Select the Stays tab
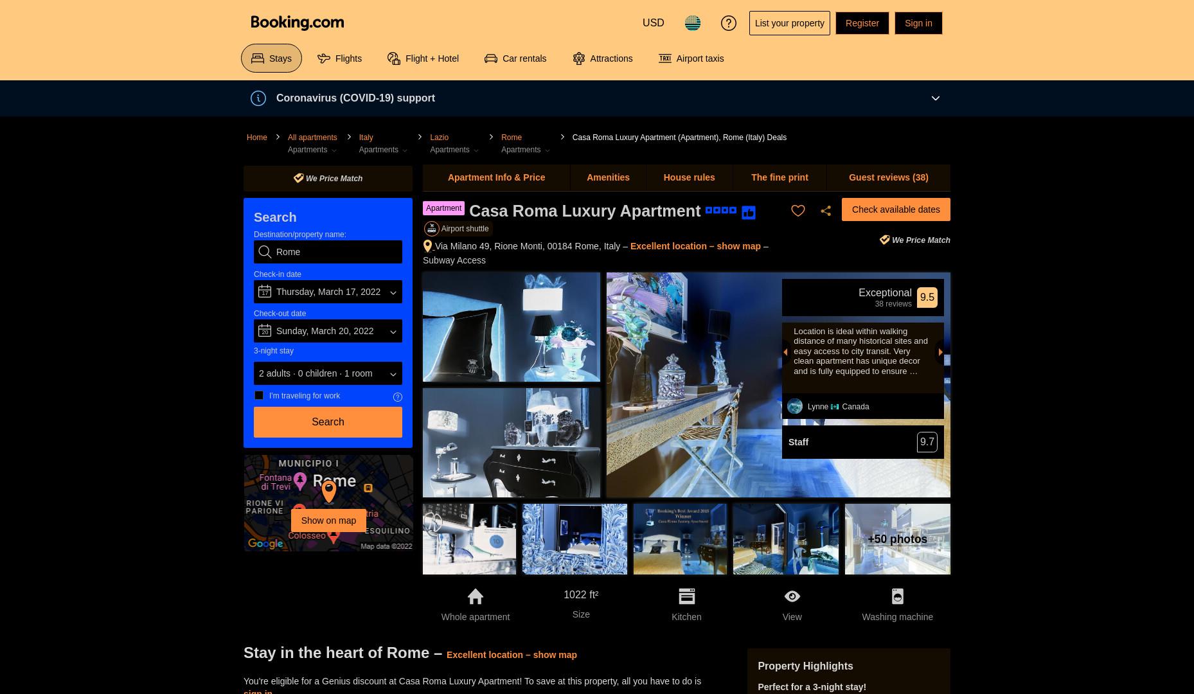The image size is (1194, 694). click(271, 58)
